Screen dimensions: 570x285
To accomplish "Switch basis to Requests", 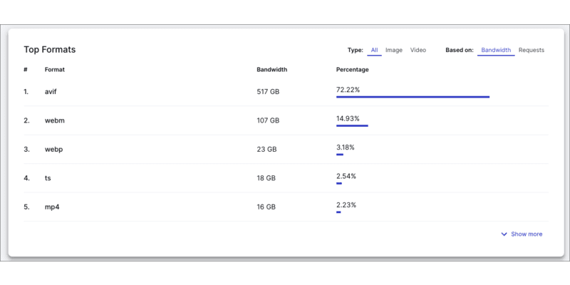I will coord(531,50).
